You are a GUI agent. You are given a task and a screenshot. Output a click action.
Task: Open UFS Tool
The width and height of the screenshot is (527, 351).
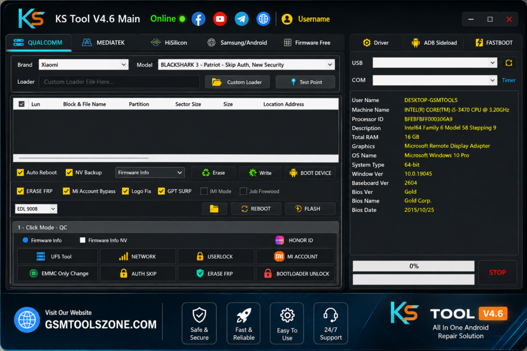point(57,257)
